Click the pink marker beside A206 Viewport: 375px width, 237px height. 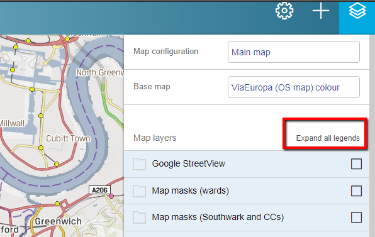(x=111, y=196)
